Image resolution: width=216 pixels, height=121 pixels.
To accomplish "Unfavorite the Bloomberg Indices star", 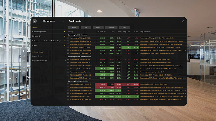I will click(65, 31).
